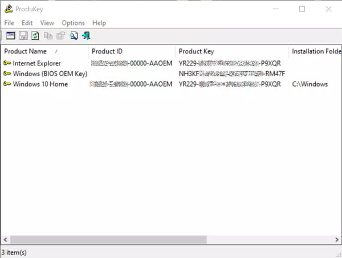
Task: Click the horizontal scrollbar right arrow
Action: coord(337,240)
